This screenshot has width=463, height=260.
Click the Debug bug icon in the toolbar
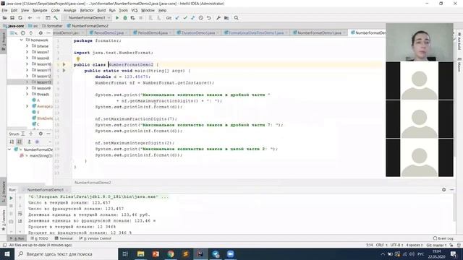125,17
